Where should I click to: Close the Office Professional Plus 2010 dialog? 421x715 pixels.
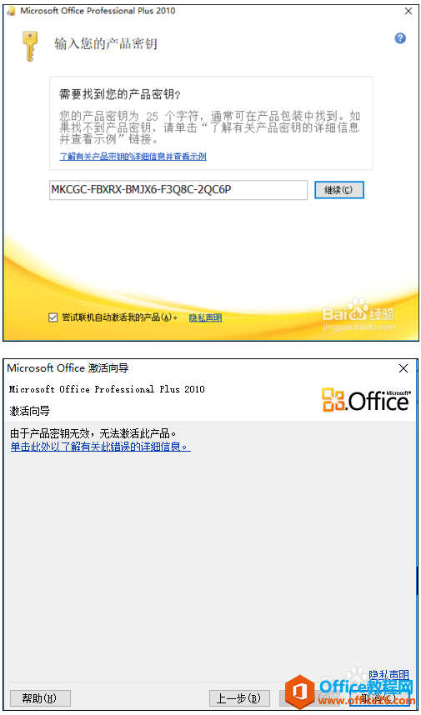(408, 12)
